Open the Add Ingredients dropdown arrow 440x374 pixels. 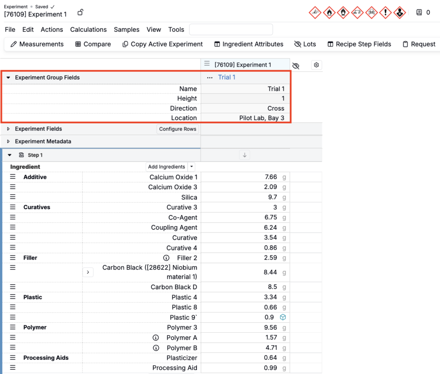(192, 167)
